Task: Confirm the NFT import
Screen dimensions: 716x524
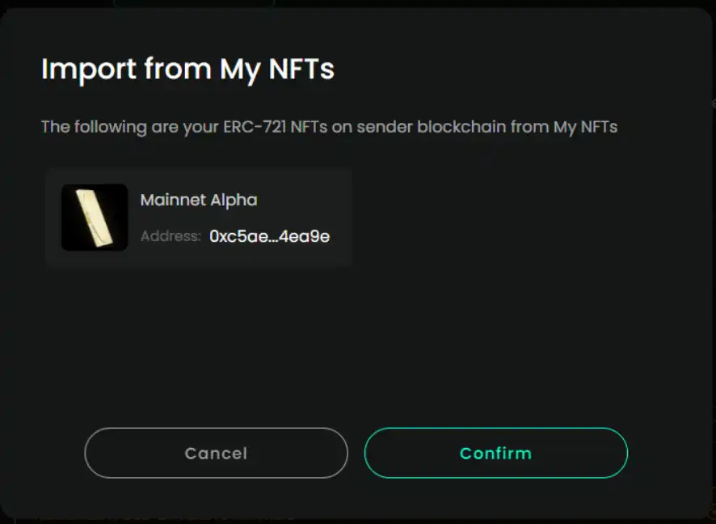Action: pos(496,453)
